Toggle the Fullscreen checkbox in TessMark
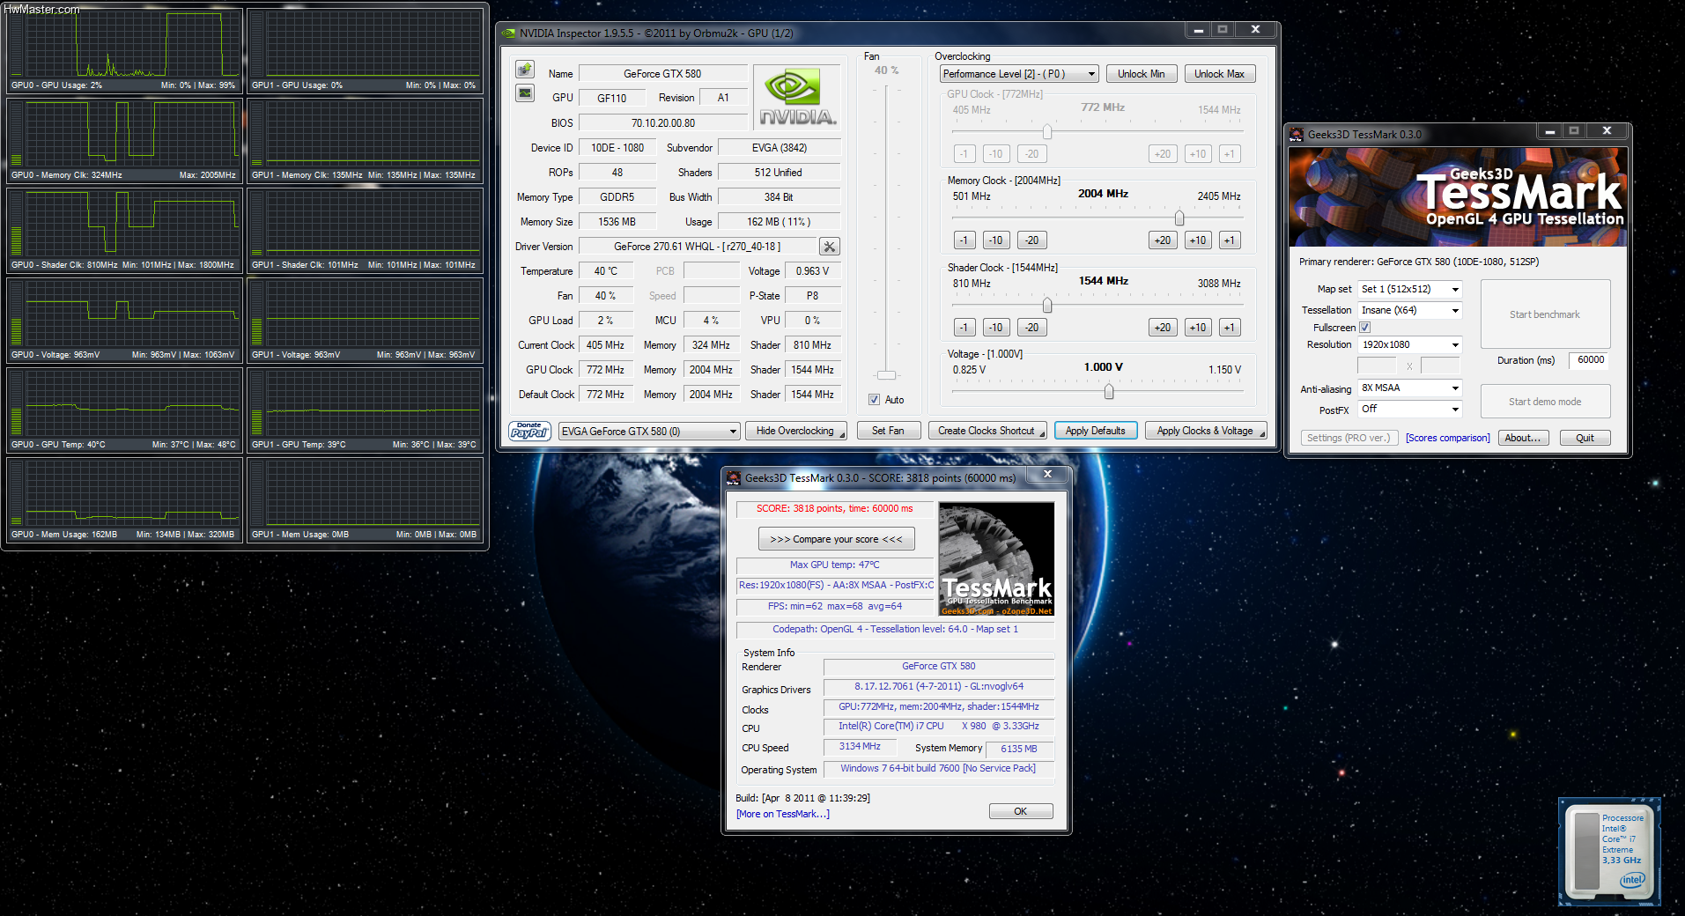Viewport: 1685px width, 916px height. (1364, 328)
